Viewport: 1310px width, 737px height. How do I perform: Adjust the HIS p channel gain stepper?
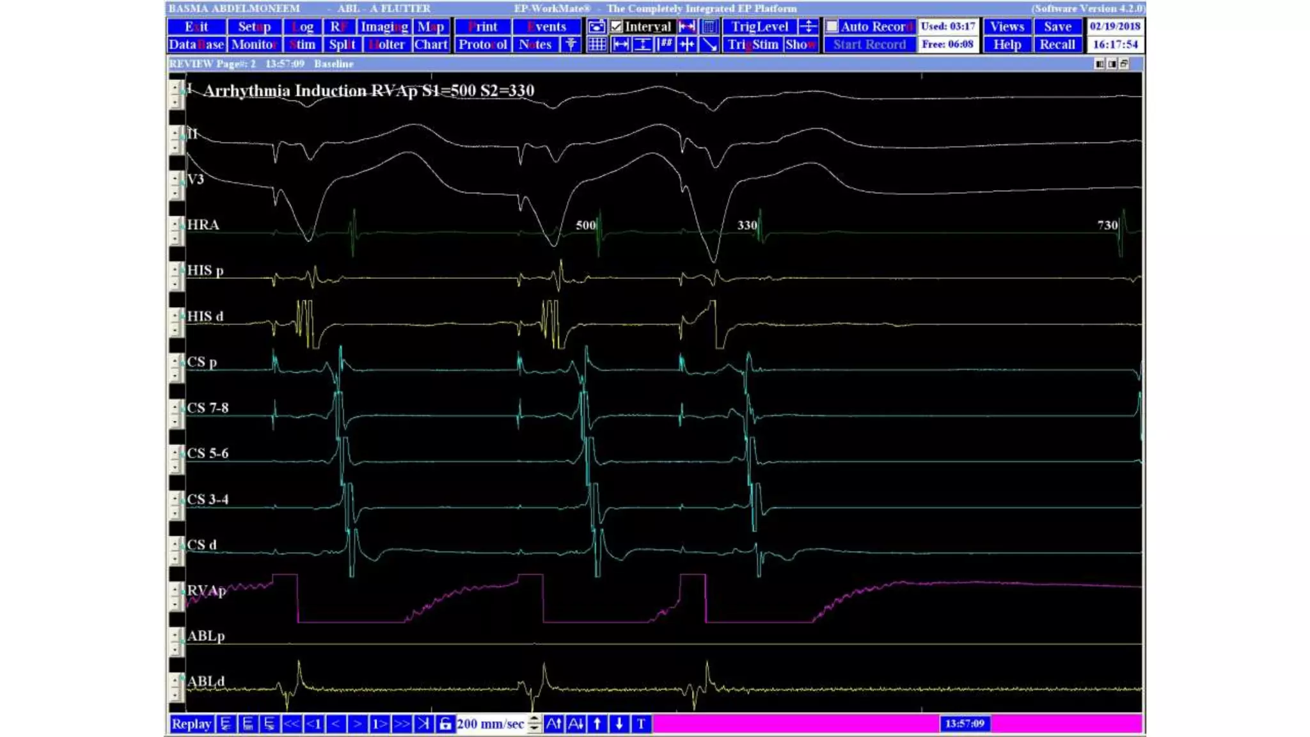coord(175,276)
